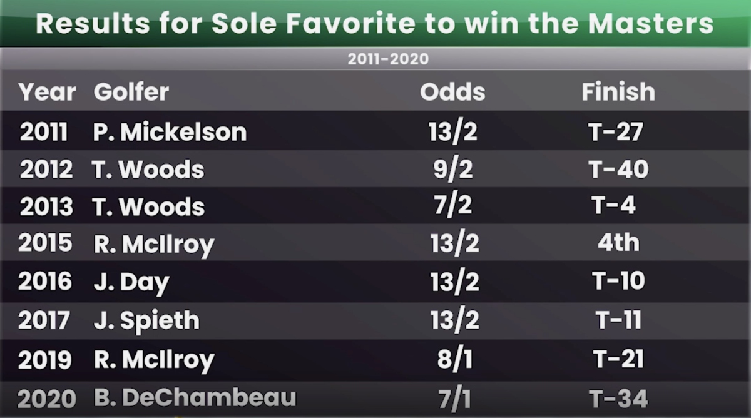Click the 4th finish result
751x418 pixels.
(x=618, y=243)
